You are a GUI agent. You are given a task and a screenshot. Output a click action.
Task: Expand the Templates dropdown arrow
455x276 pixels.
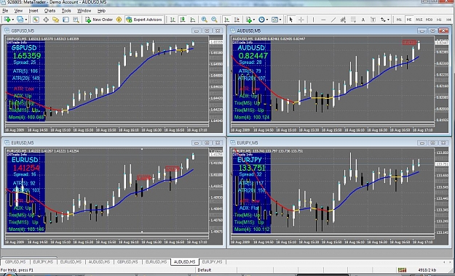pyautogui.click(x=280, y=20)
